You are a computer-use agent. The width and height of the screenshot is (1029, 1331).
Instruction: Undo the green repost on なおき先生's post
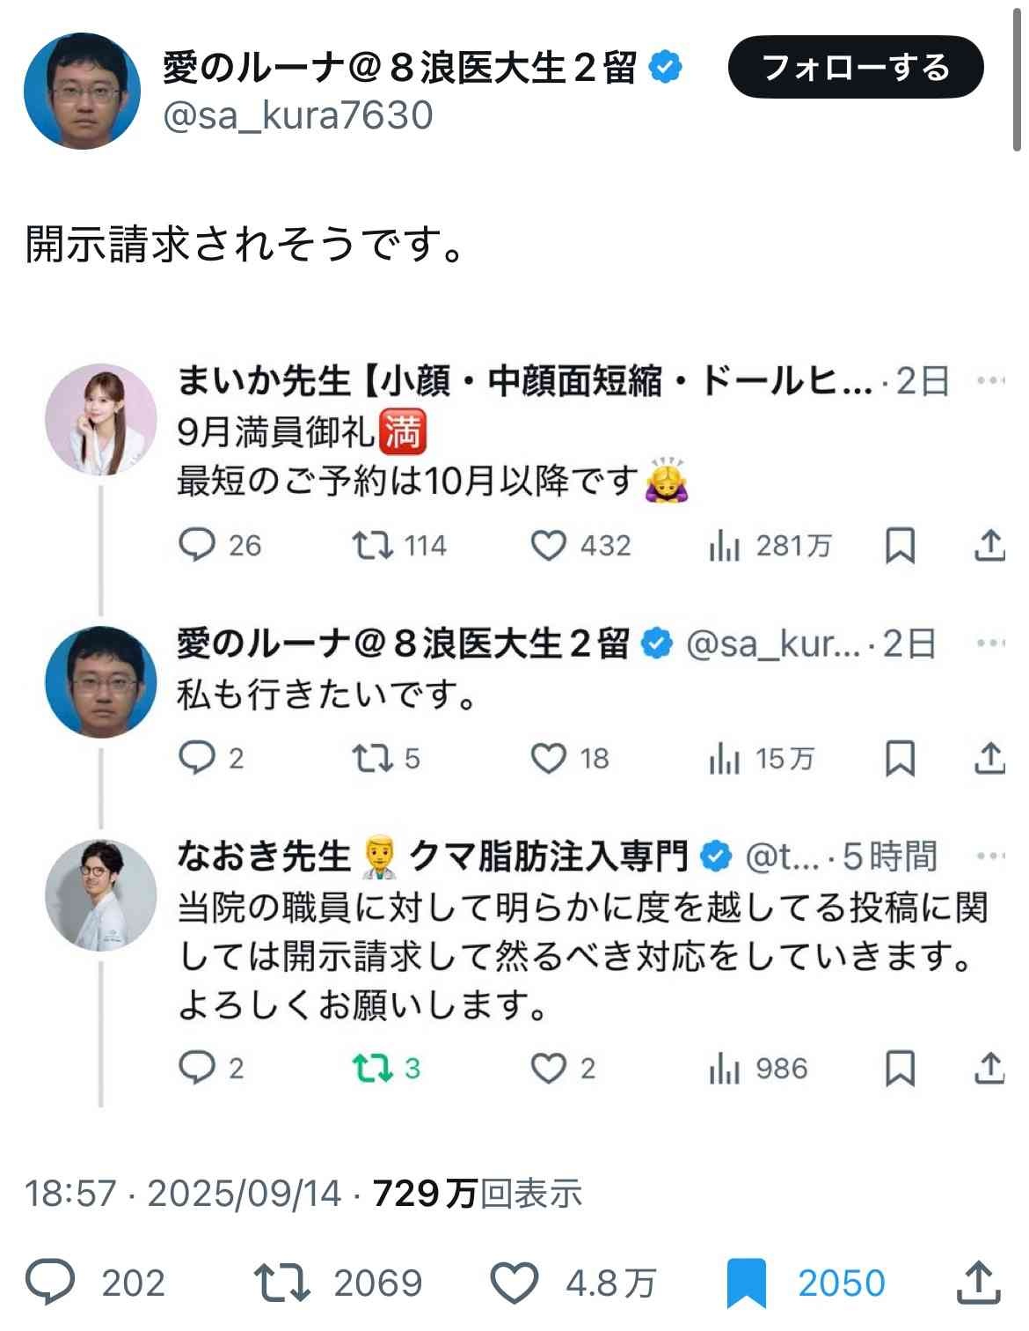pyautogui.click(x=372, y=1068)
